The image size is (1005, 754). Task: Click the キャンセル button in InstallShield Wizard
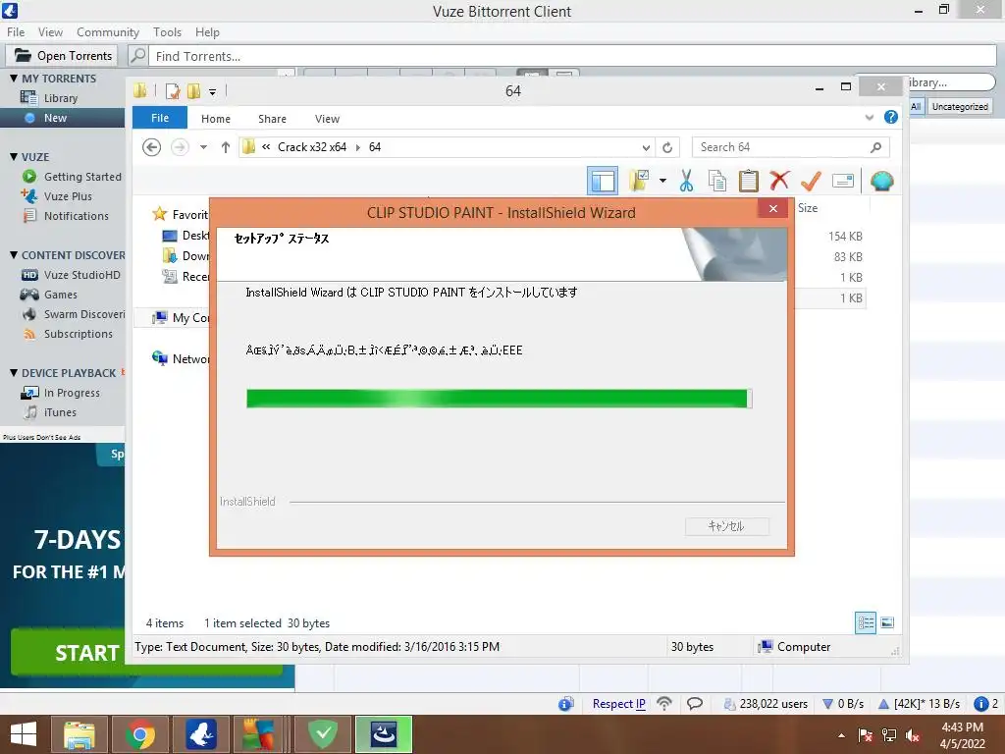click(x=727, y=526)
